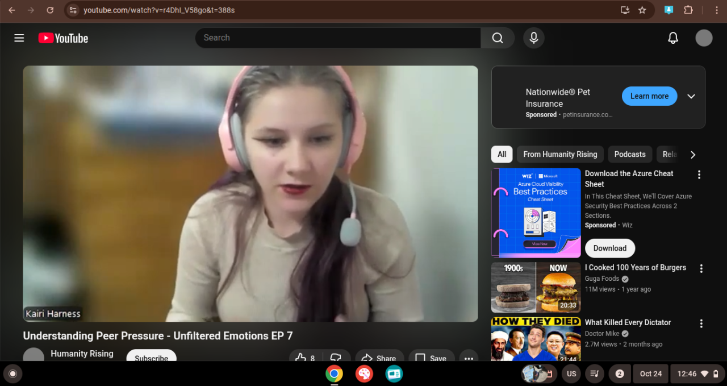Image resolution: width=727 pixels, height=386 pixels.
Task: Like the video with thumbs up
Action: 302,357
